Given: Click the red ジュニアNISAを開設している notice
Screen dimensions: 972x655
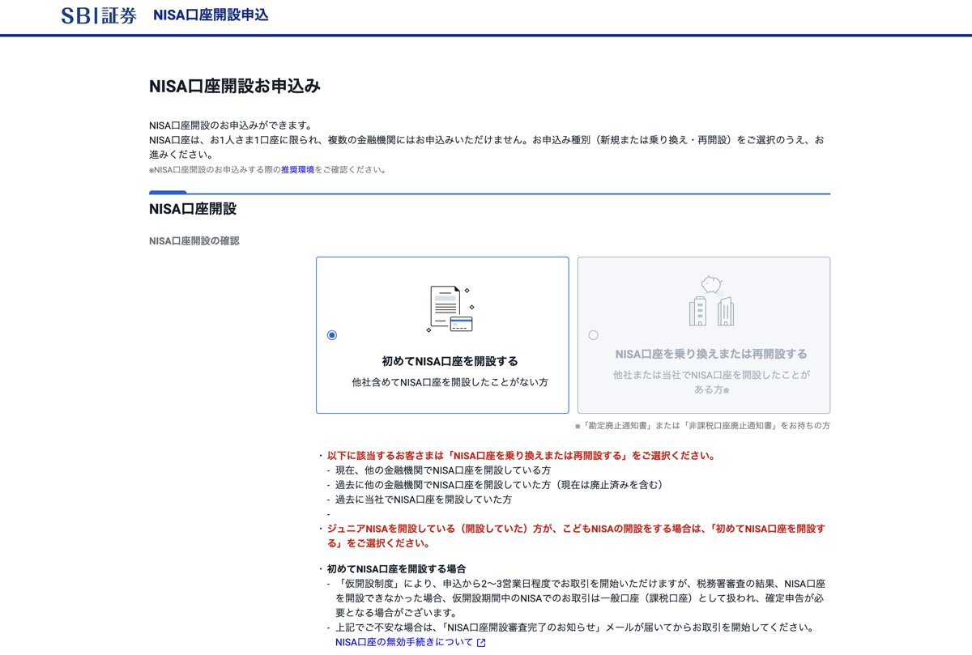Looking at the screenshot, I should [576, 536].
